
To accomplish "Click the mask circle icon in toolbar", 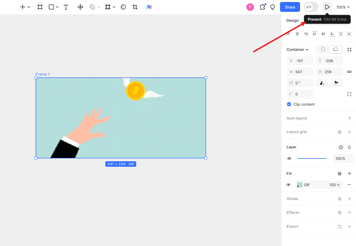I will coord(123,7).
